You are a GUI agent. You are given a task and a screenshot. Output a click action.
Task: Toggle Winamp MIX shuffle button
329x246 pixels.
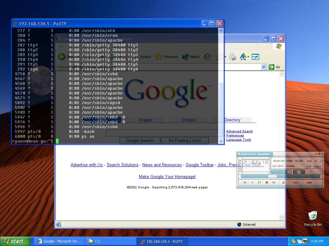(296, 183)
